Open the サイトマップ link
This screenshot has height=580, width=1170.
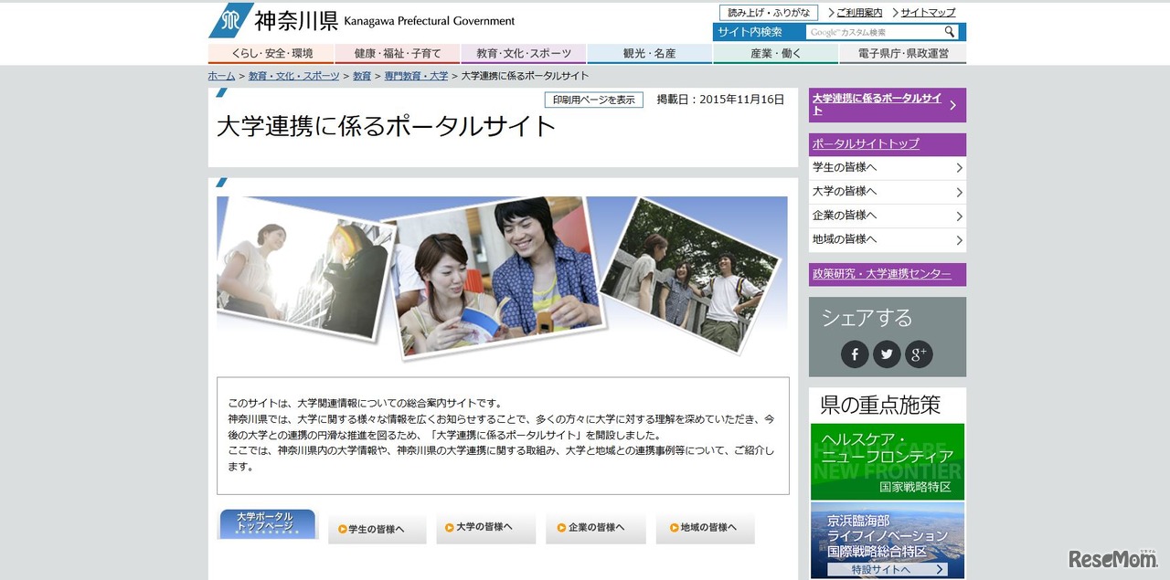(929, 11)
